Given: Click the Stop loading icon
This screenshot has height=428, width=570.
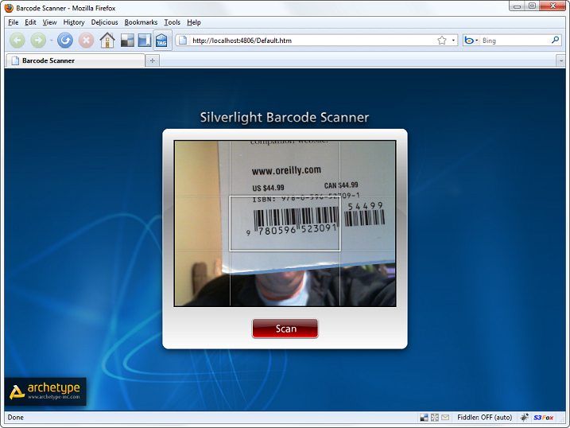Looking at the screenshot, I should [86, 41].
